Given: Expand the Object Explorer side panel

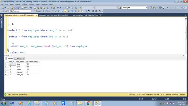Looking at the screenshot, I should pyautogui.click(x=1, y=21).
